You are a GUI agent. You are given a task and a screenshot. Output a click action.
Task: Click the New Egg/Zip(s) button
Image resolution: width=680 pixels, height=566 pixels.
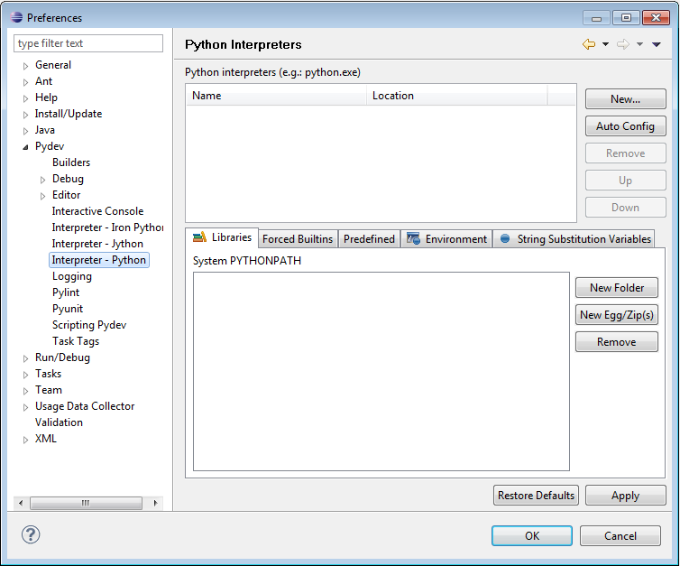coord(617,315)
